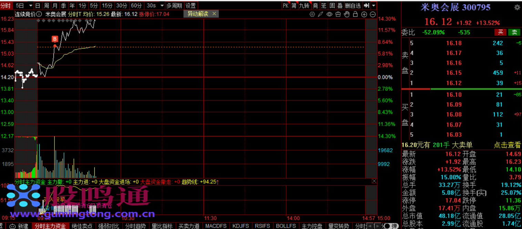The height and width of the screenshot is (229, 522).
Task: Toggle the eye visibility icon
Action: 329,14
